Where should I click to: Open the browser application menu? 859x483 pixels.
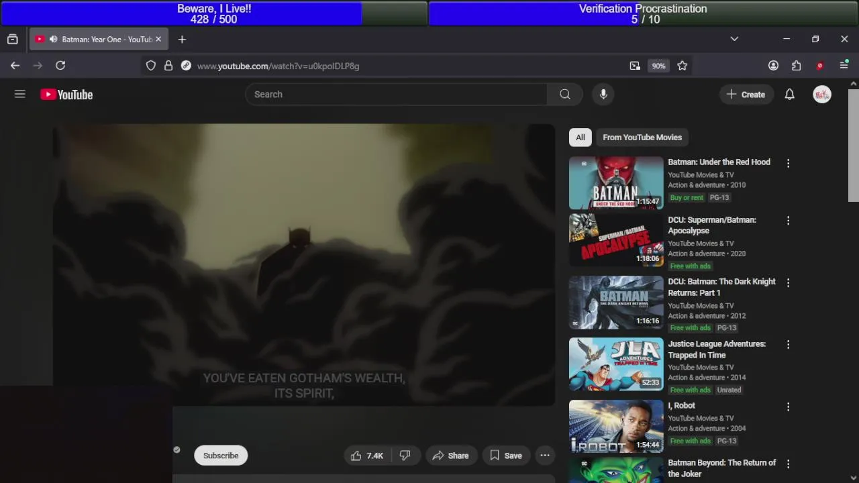(844, 66)
